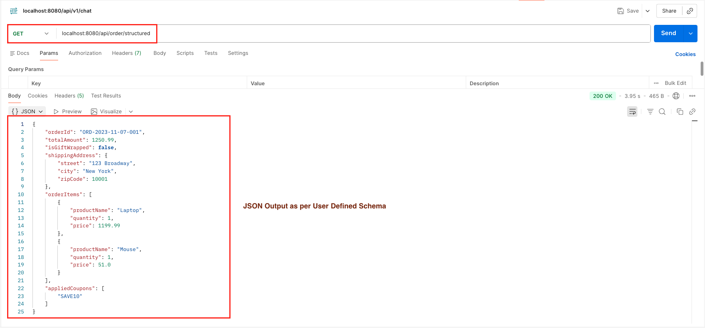
Task: Click the "Mouse" productName value
Action: pyautogui.click(x=128, y=249)
